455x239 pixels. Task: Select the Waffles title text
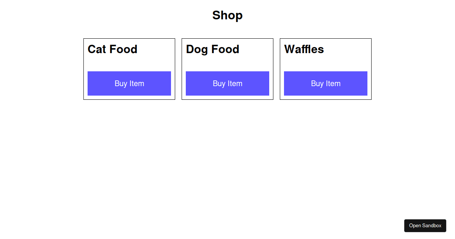[304, 49]
